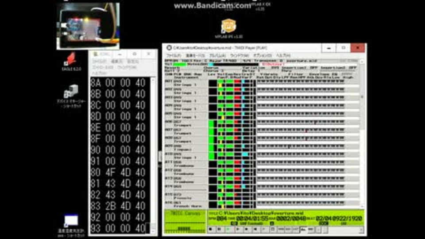Image resolution: width=425 pixels, height=239 pixels.
Task: Open ヘルプ menu in TMIDI Player
Action: 283,55
